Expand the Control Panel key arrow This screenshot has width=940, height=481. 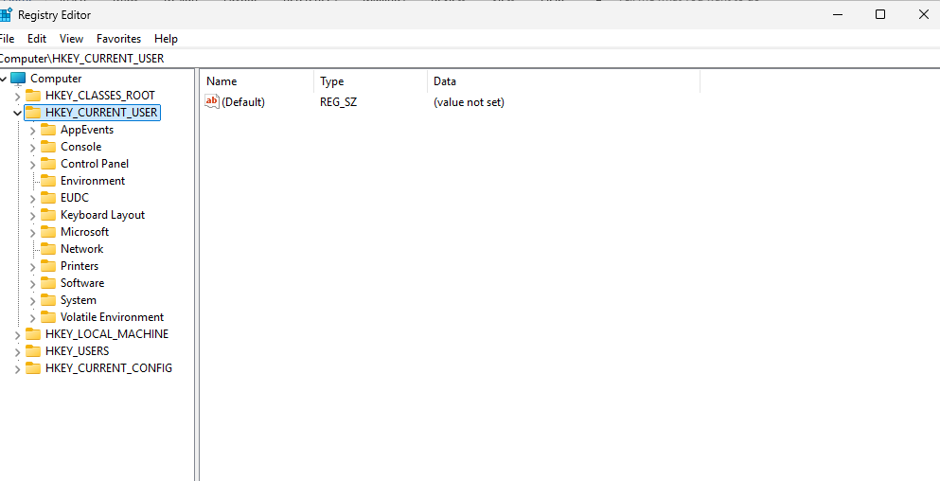click(x=33, y=165)
